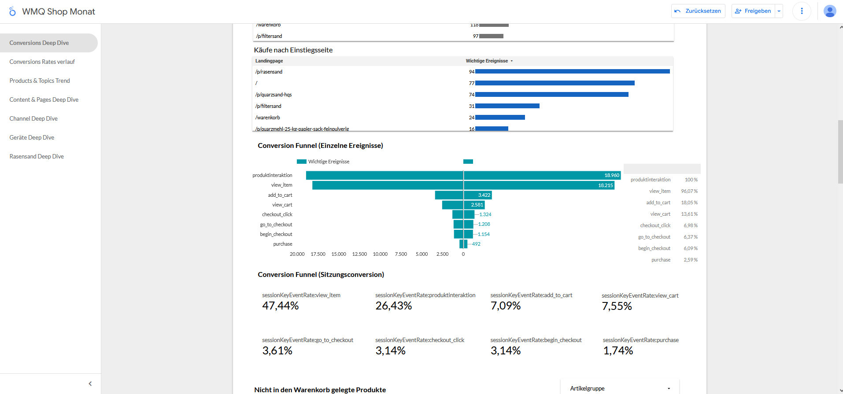Viewport: 843px width, 394px height.
Task: Click the scrollbar down arrow
Action: click(x=840, y=390)
